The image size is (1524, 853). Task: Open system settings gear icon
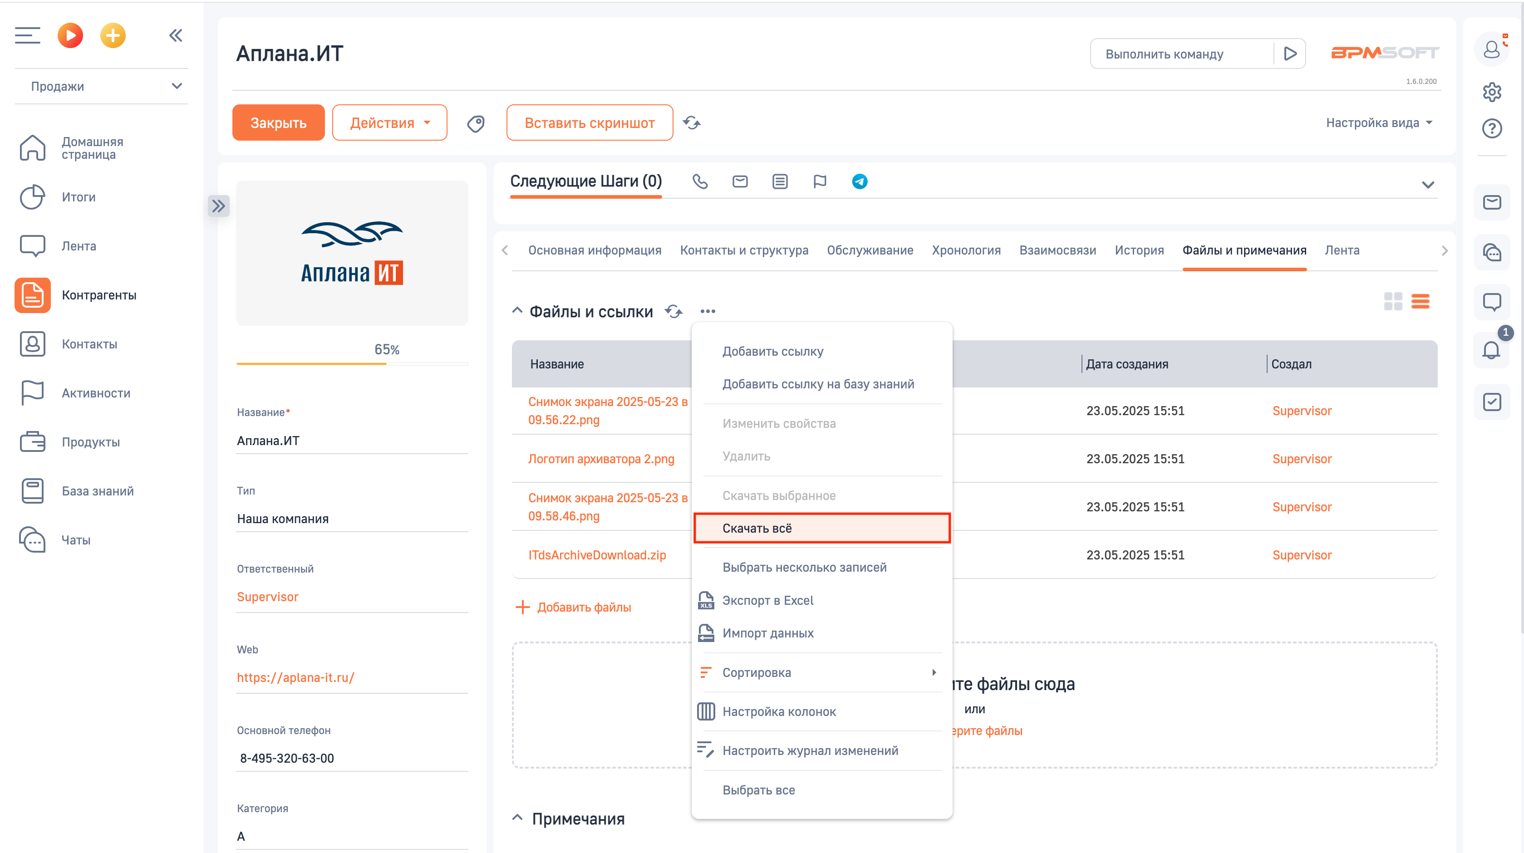click(x=1491, y=92)
